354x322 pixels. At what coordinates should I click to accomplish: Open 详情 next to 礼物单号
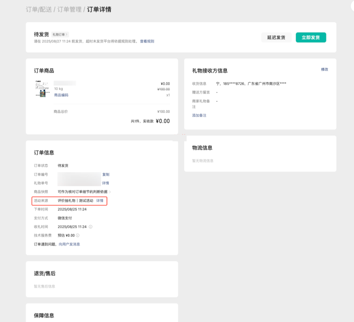pyautogui.click(x=105, y=183)
